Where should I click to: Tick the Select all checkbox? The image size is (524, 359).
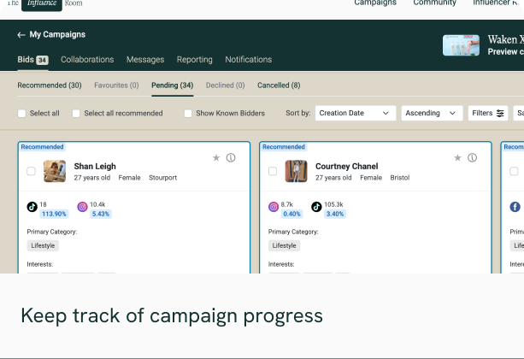[22, 113]
